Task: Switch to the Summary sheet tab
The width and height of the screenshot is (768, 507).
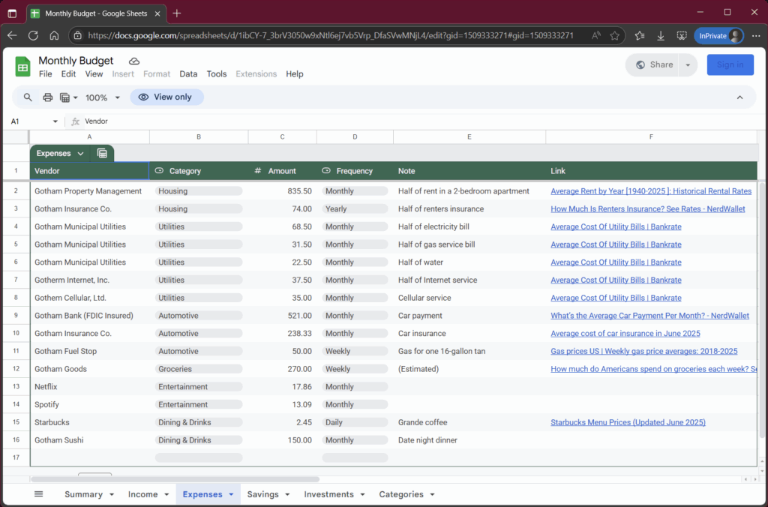Action: click(84, 494)
